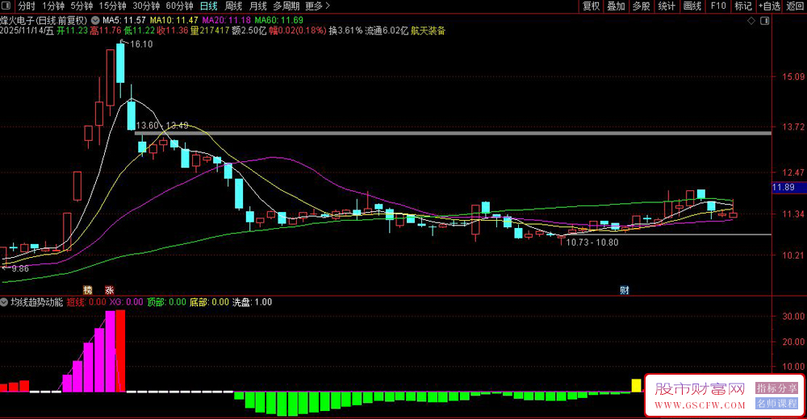The height and width of the screenshot is (419, 807).
Task: Click the diamond icon at chart top-right
Action: (x=752, y=19)
